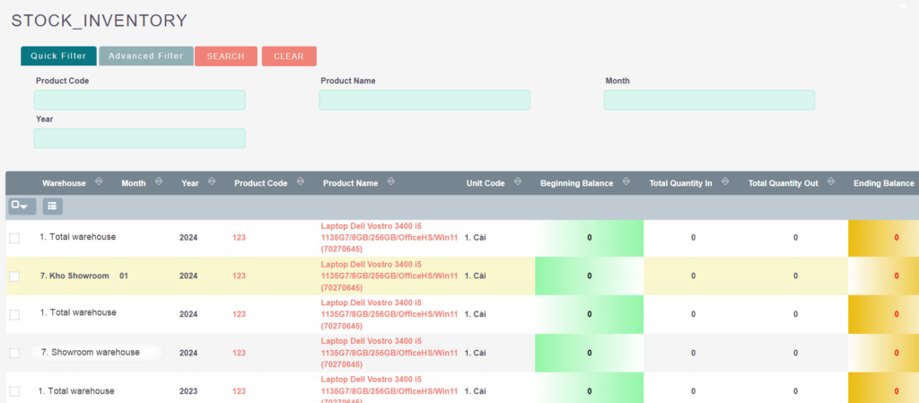This screenshot has height=403, width=919.
Task: Sort by Total Quantity Out icon
Action: click(830, 182)
